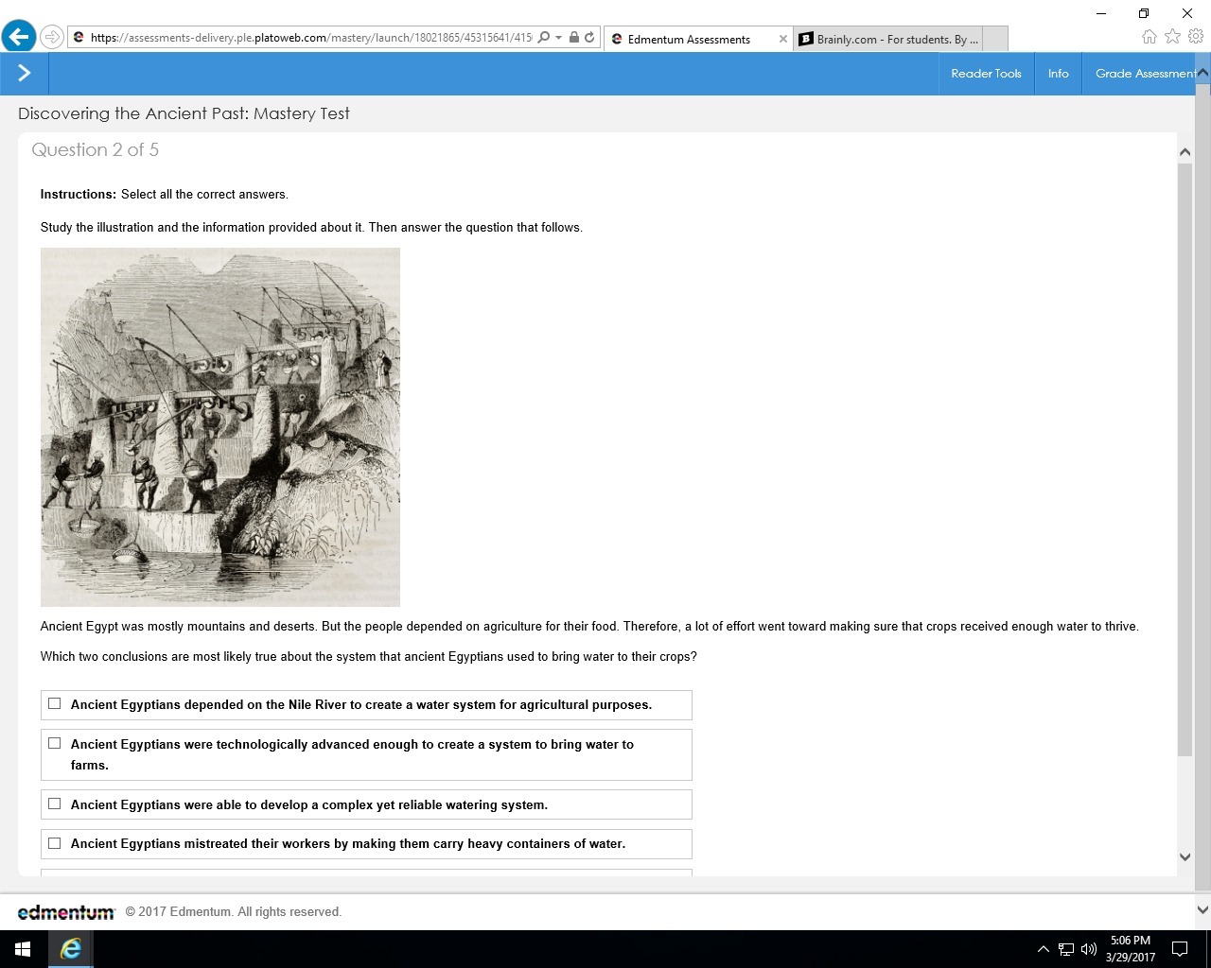Click the 'Question 2 of 5' heading
This screenshot has height=968, width=1211.
pyautogui.click(x=96, y=149)
